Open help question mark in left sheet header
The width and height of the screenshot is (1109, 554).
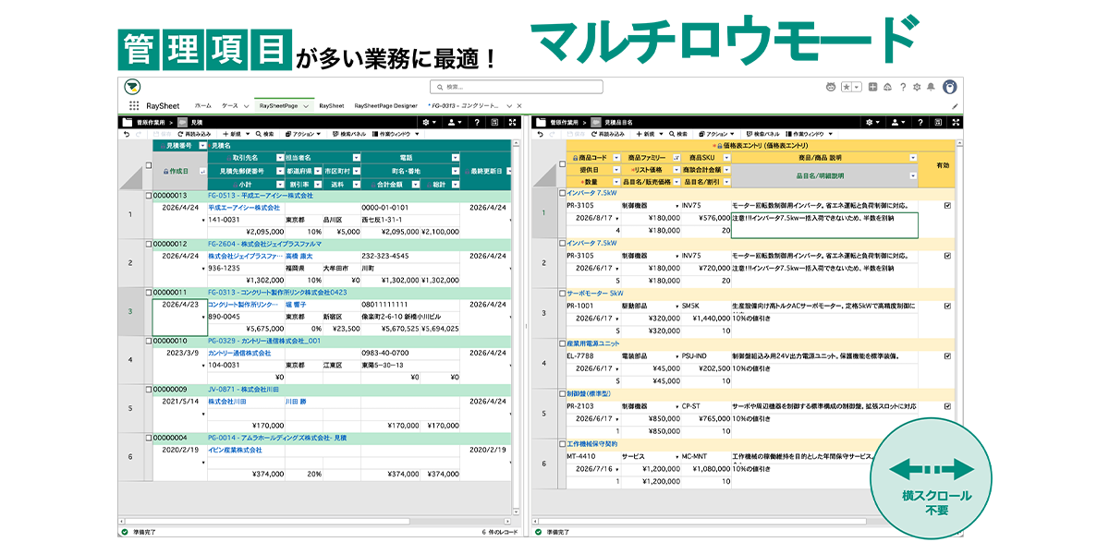(477, 122)
